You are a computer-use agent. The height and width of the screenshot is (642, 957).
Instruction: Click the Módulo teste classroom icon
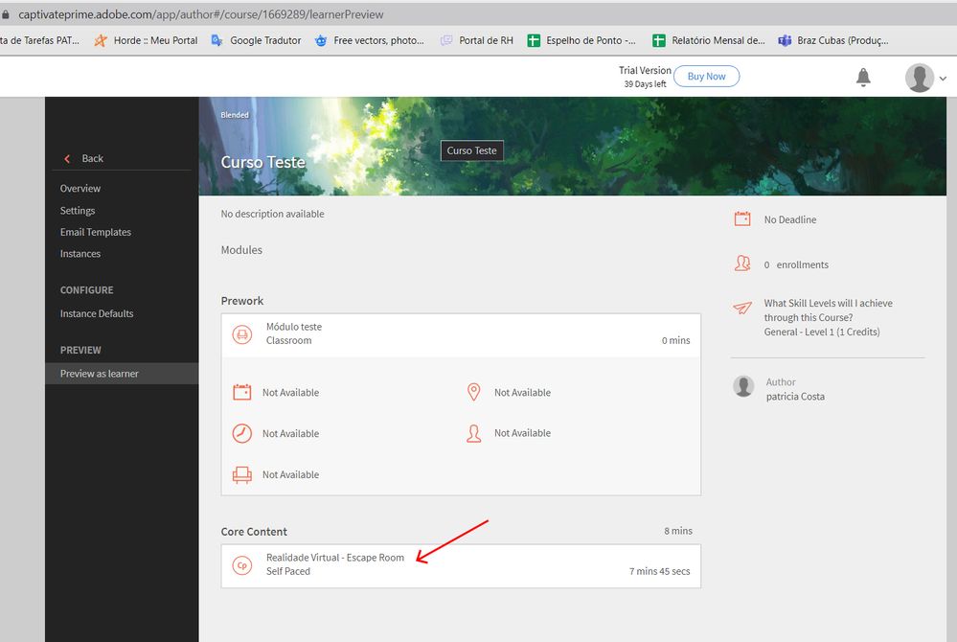pyautogui.click(x=242, y=334)
